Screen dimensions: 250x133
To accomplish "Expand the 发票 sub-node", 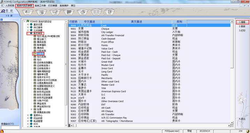I will point(31,109).
